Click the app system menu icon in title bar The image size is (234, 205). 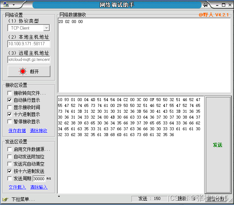pos(5,5)
